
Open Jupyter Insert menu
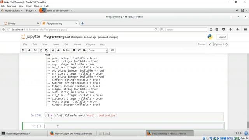click(56, 44)
